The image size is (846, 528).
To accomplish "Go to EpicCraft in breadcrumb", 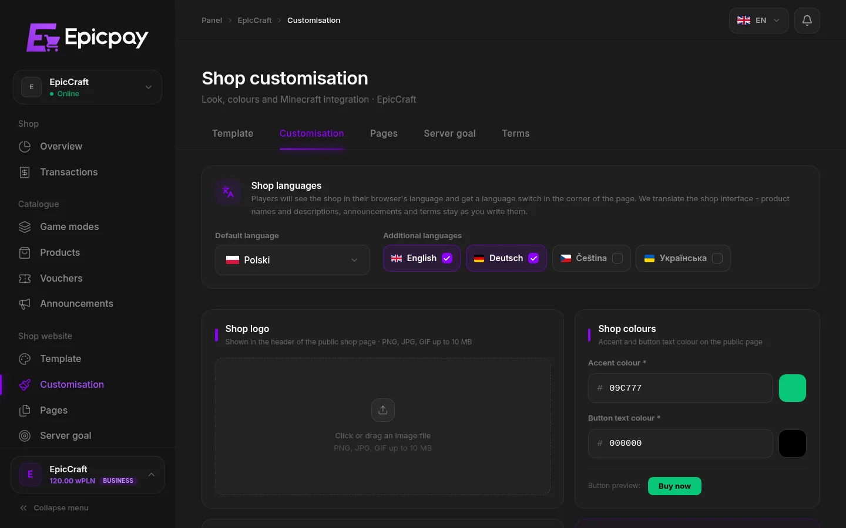I will tap(254, 21).
